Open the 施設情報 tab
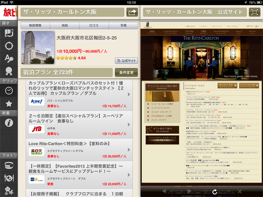263x197 pixels. pos(35,25)
